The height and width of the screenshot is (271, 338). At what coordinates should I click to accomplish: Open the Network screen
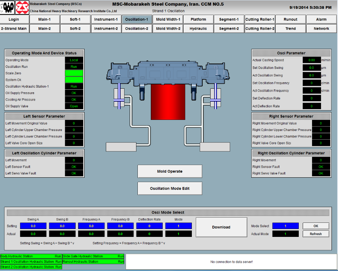pyautogui.click(x=321, y=29)
